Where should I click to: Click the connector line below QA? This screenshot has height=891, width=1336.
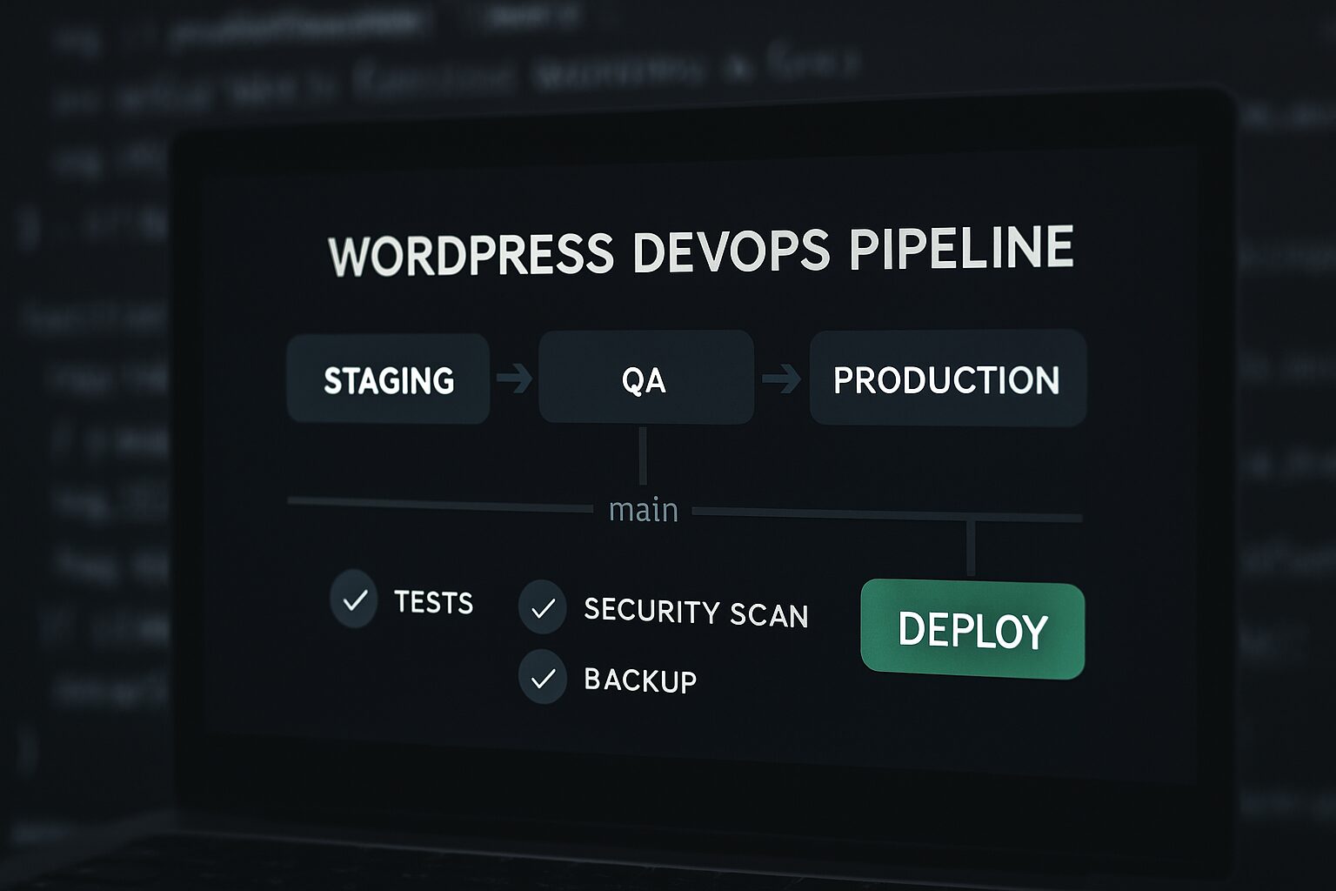point(645,457)
